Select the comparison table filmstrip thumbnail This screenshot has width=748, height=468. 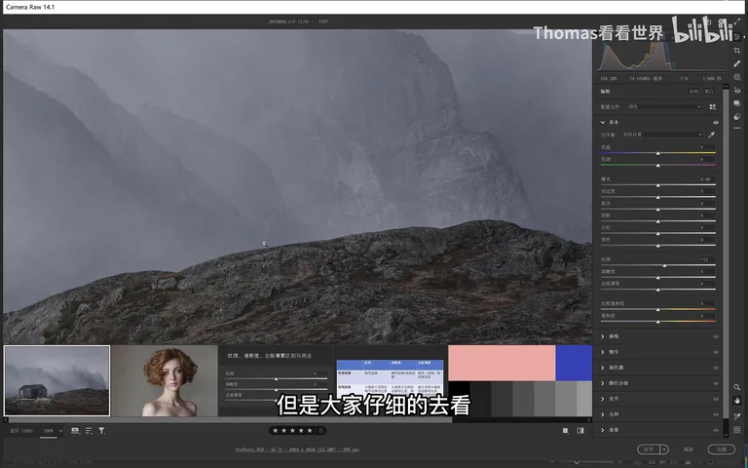click(390, 380)
